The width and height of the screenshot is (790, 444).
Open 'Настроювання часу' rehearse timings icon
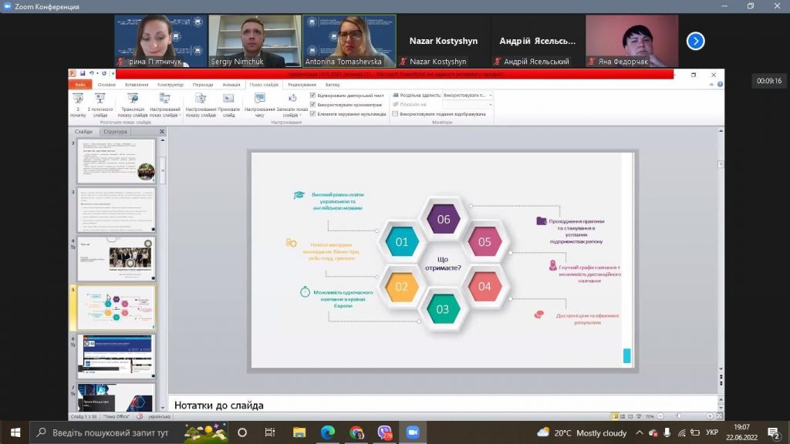[259, 105]
